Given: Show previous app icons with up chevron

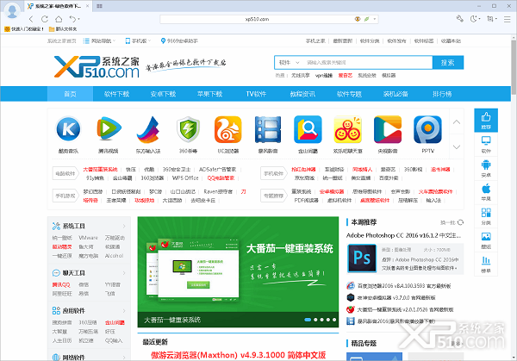Looking at the screenshot, I should click(457, 122).
